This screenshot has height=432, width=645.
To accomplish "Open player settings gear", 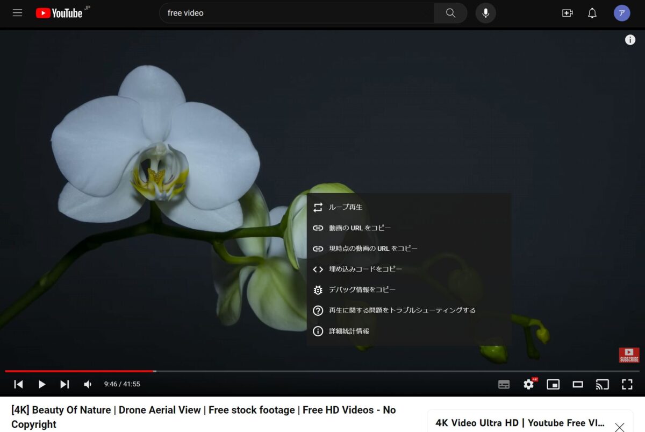I will point(529,384).
